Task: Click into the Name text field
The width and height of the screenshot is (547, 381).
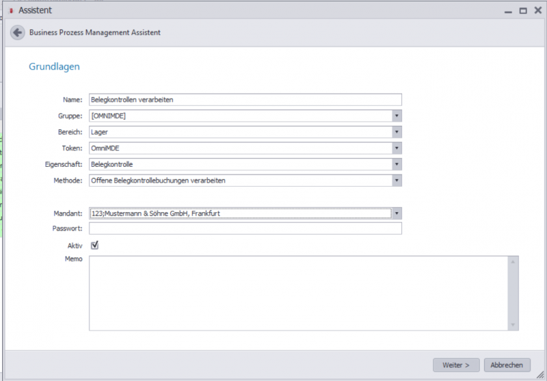Action: [245, 100]
